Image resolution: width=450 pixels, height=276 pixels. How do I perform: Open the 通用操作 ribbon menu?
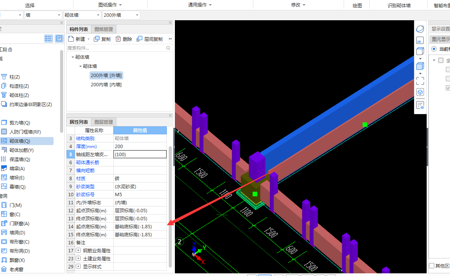tap(200, 5)
